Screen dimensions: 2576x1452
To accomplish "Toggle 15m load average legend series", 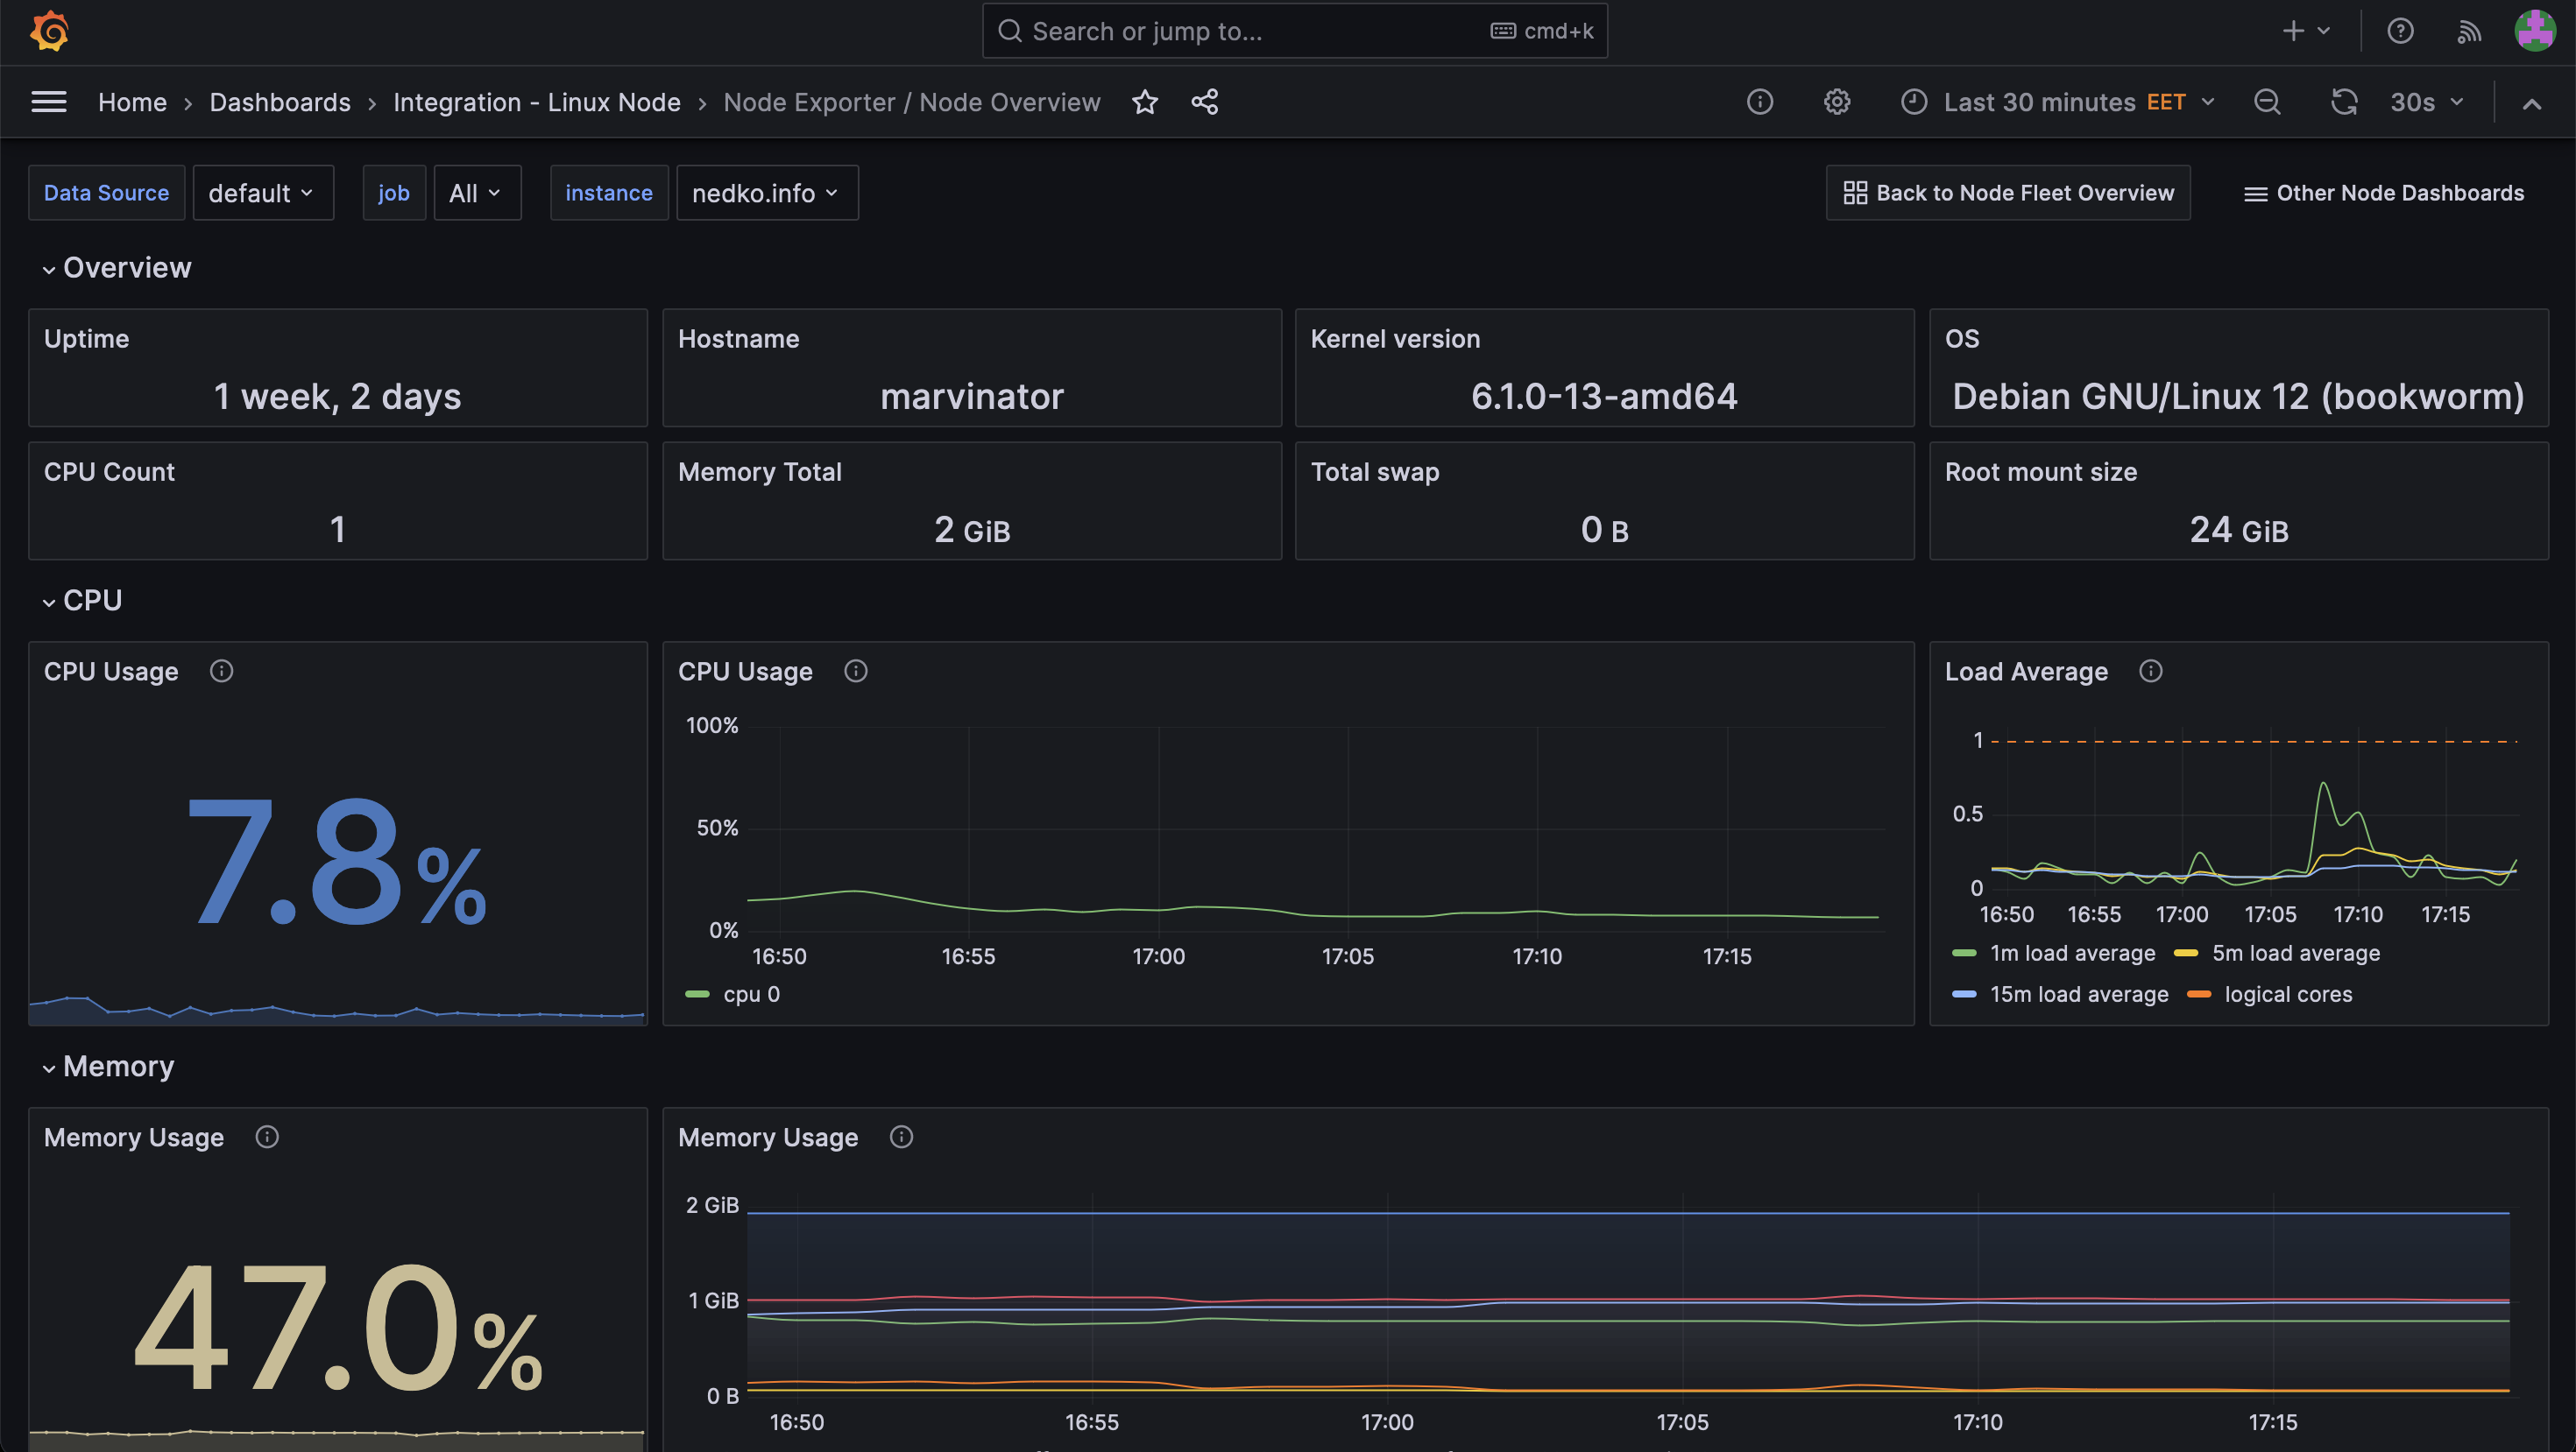I will point(2079,994).
